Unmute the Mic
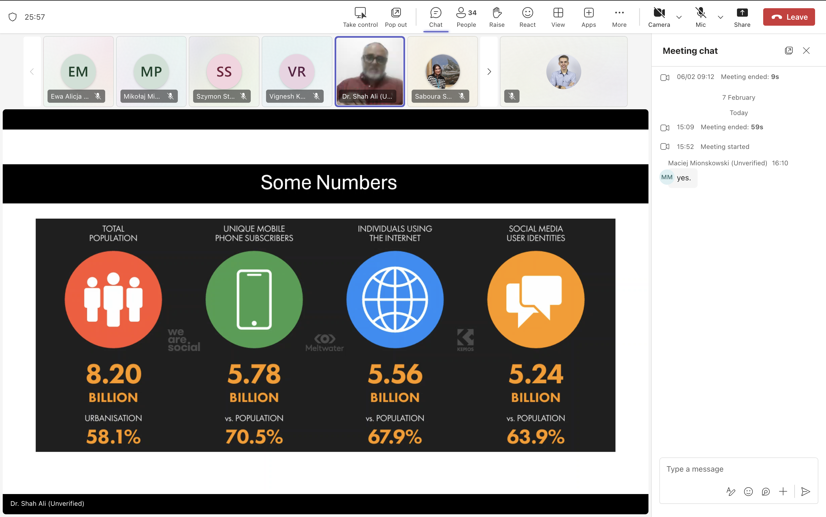Image resolution: width=826 pixels, height=517 pixels. click(x=701, y=17)
